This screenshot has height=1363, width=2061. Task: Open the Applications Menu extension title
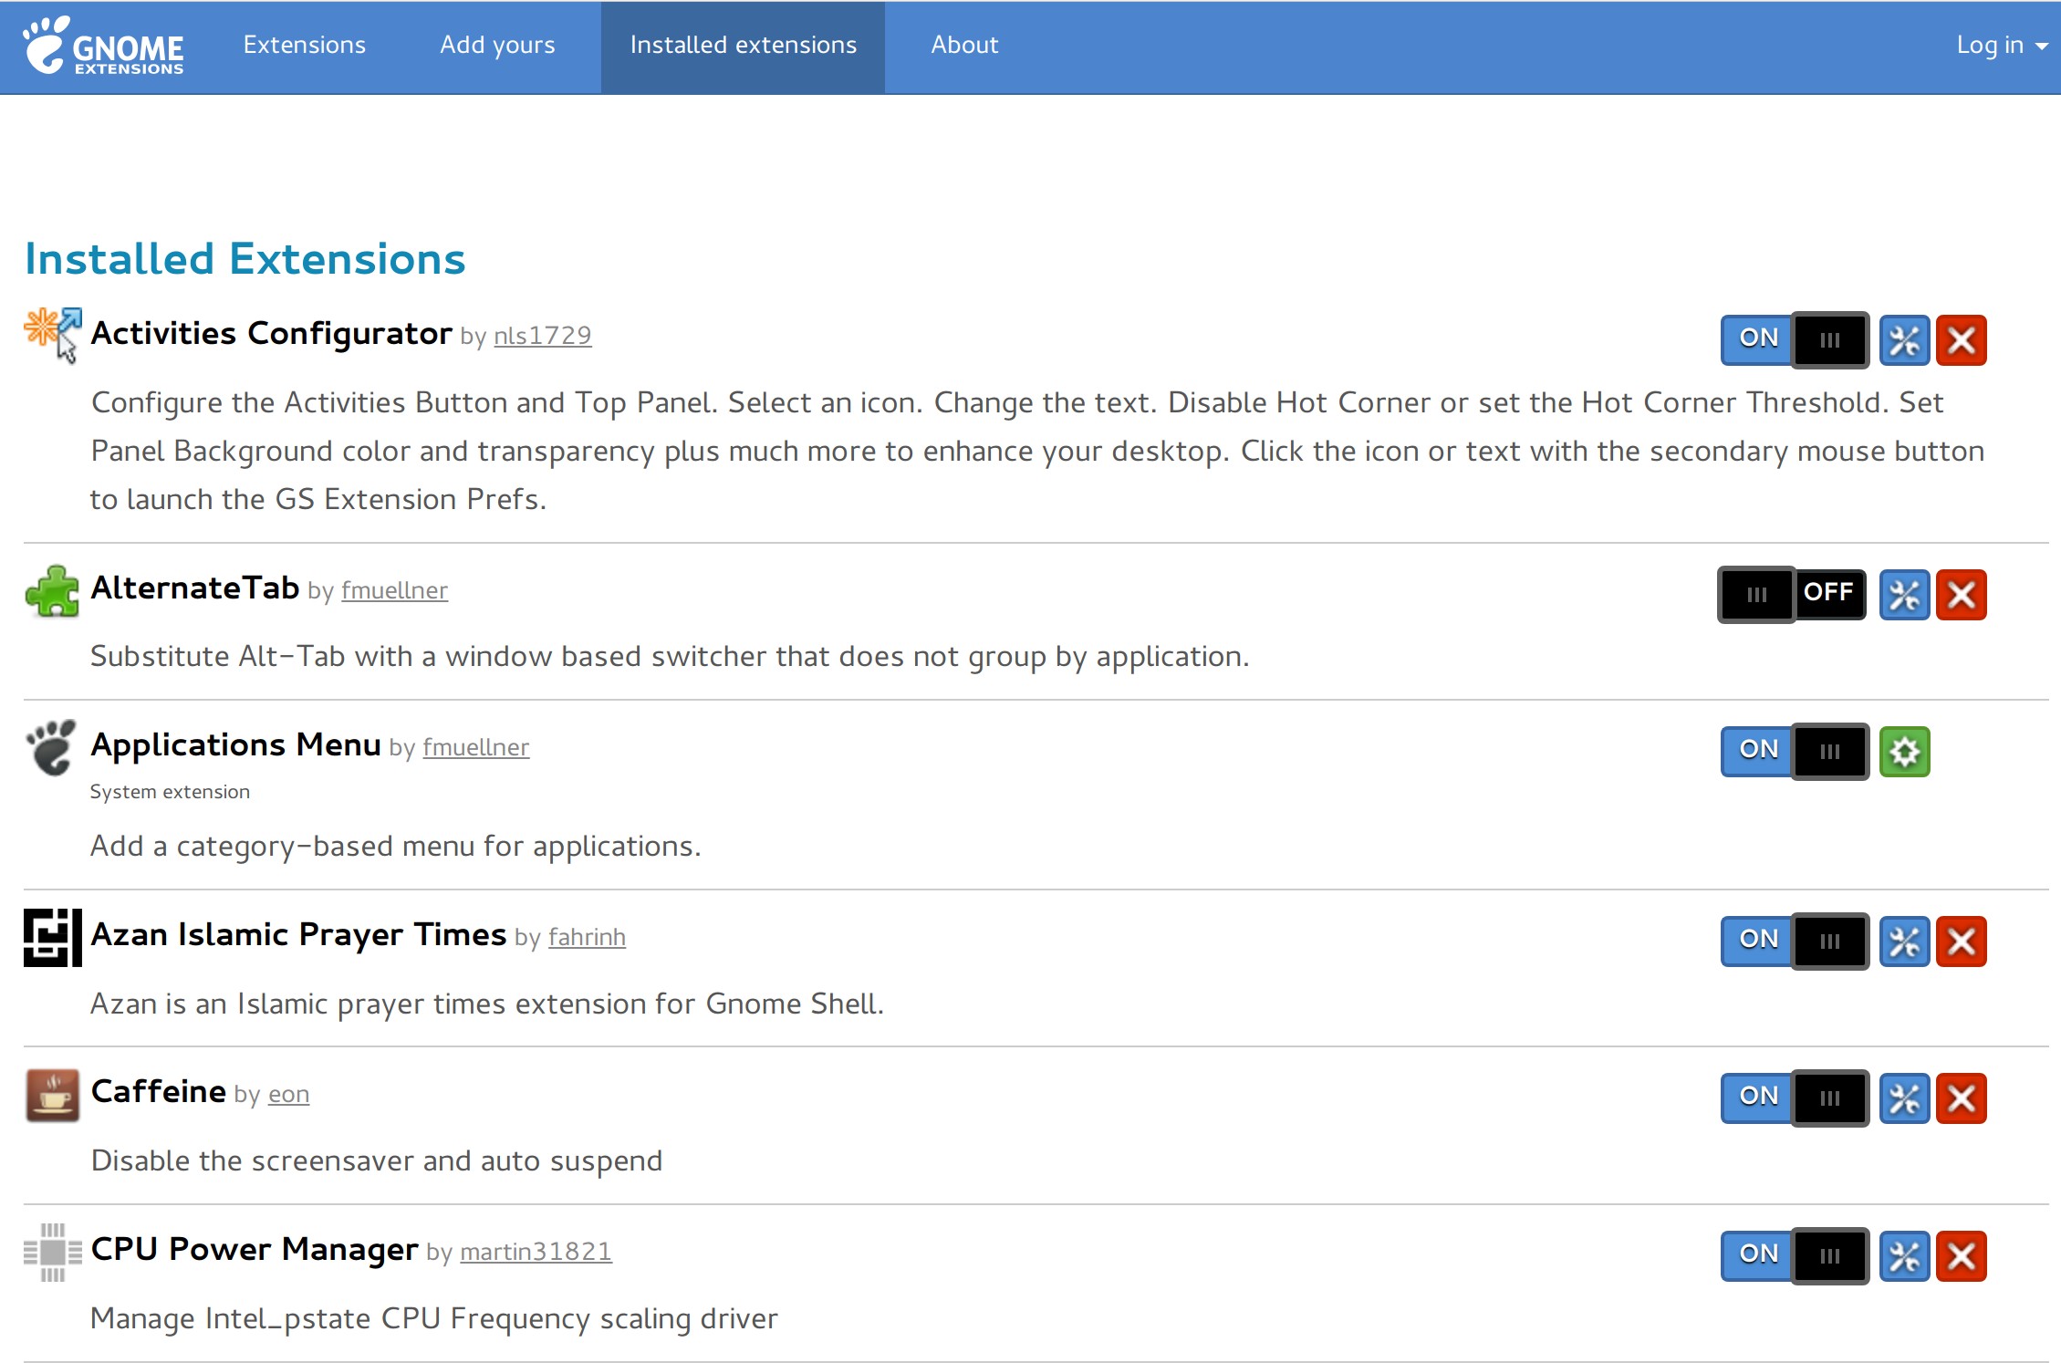coord(235,744)
